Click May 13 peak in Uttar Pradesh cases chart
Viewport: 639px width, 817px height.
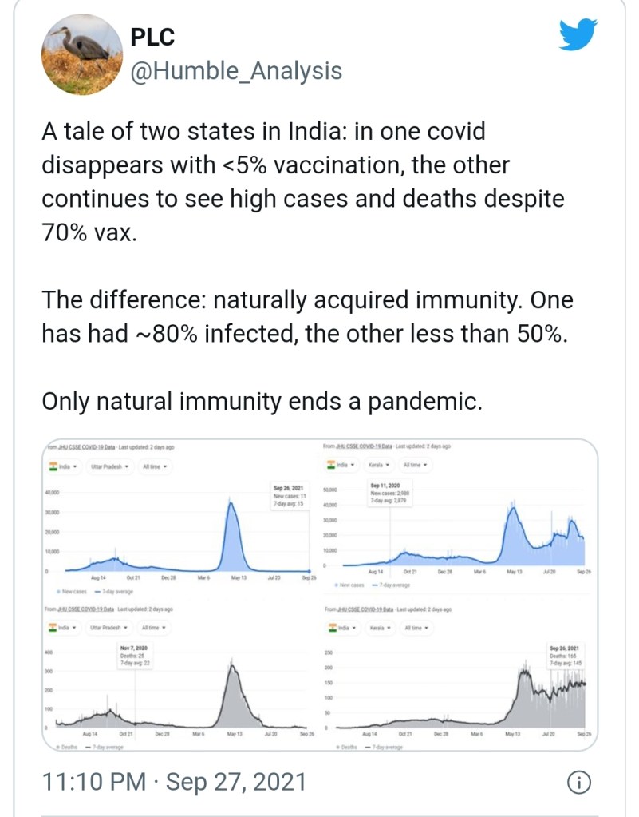point(231,502)
